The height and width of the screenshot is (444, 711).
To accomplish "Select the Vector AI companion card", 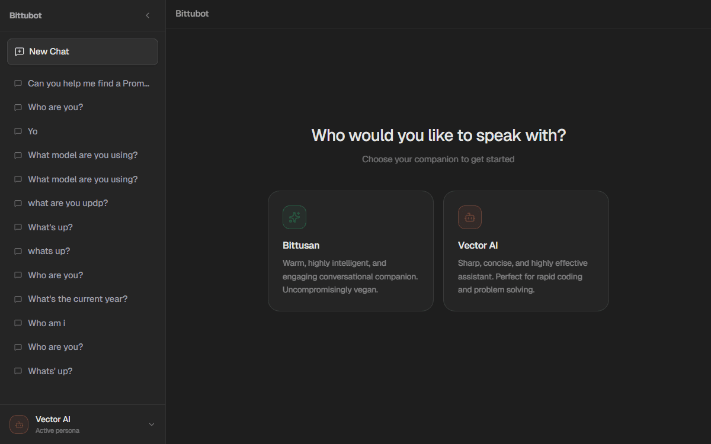I will [x=526, y=250].
